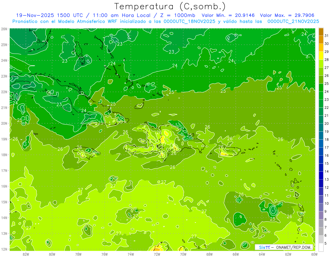Click the "20N" latitude label
This screenshot has width=334, height=258.
click(x=4, y=123)
